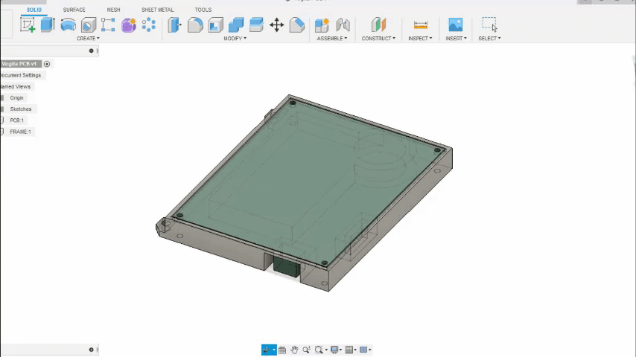Activate the Vegita PCB v1 radio button
The image size is (636, 357).
(x=47, y=64)
